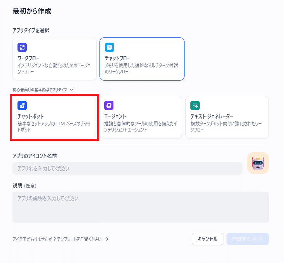Select the チャットボット card title

(x=30, y=116)
